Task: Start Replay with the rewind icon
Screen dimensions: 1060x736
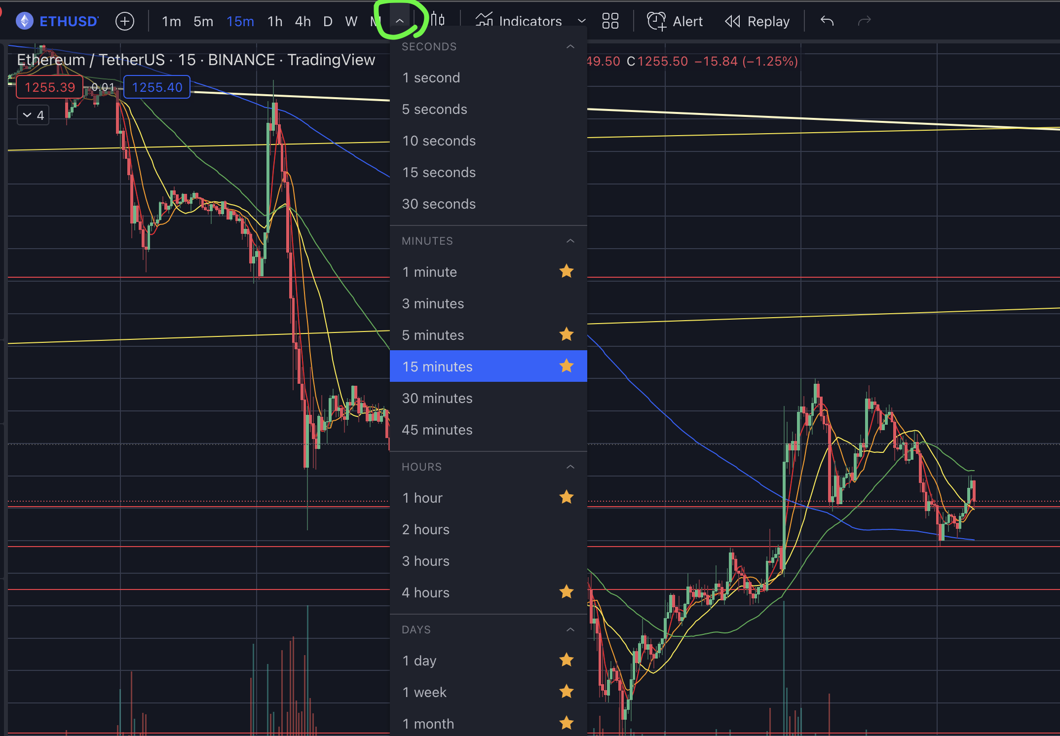Action: click(x=732, y=21)
